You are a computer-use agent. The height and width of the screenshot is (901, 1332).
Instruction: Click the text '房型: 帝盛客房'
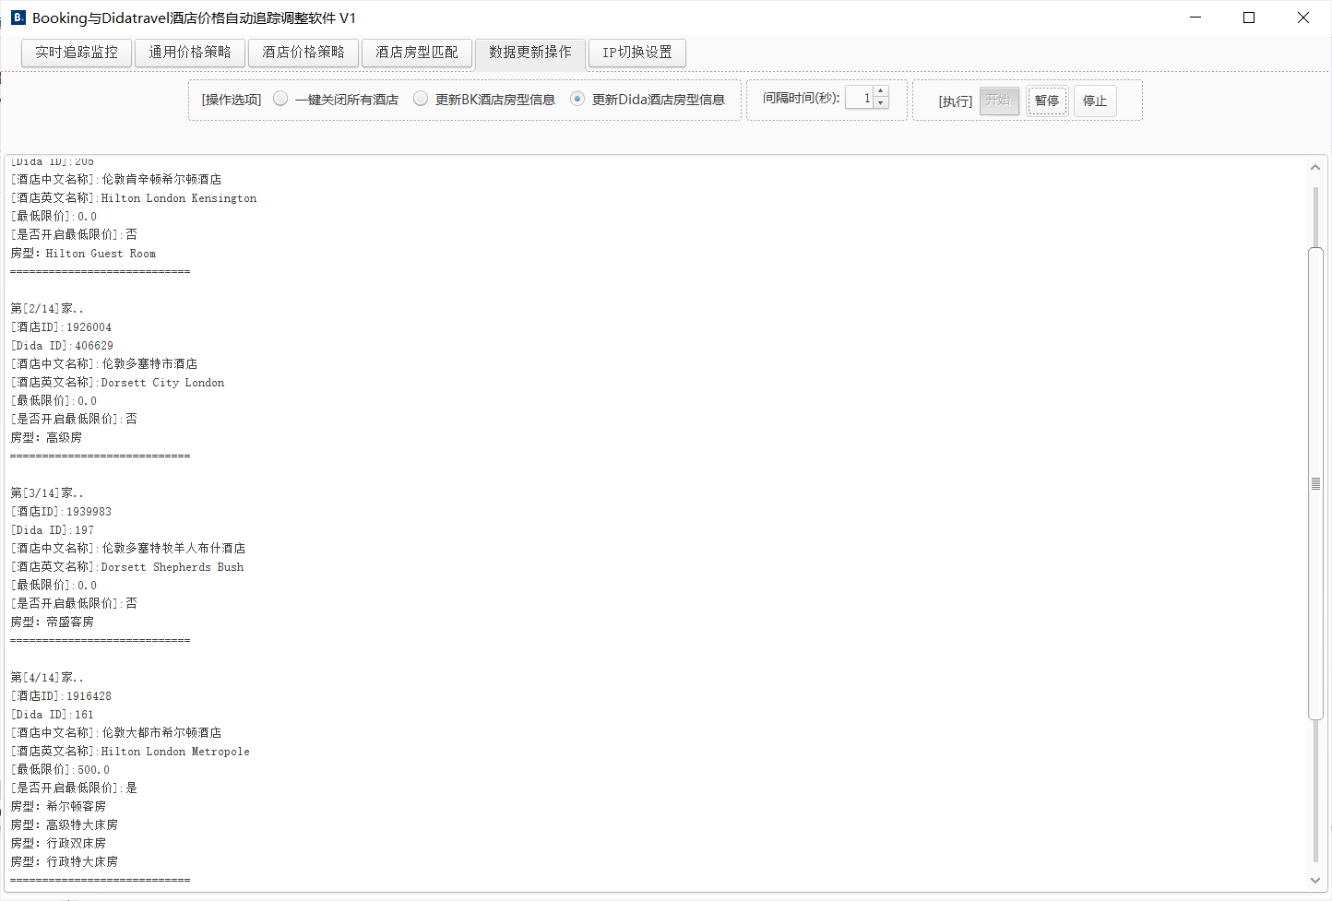tap(53, 622)
